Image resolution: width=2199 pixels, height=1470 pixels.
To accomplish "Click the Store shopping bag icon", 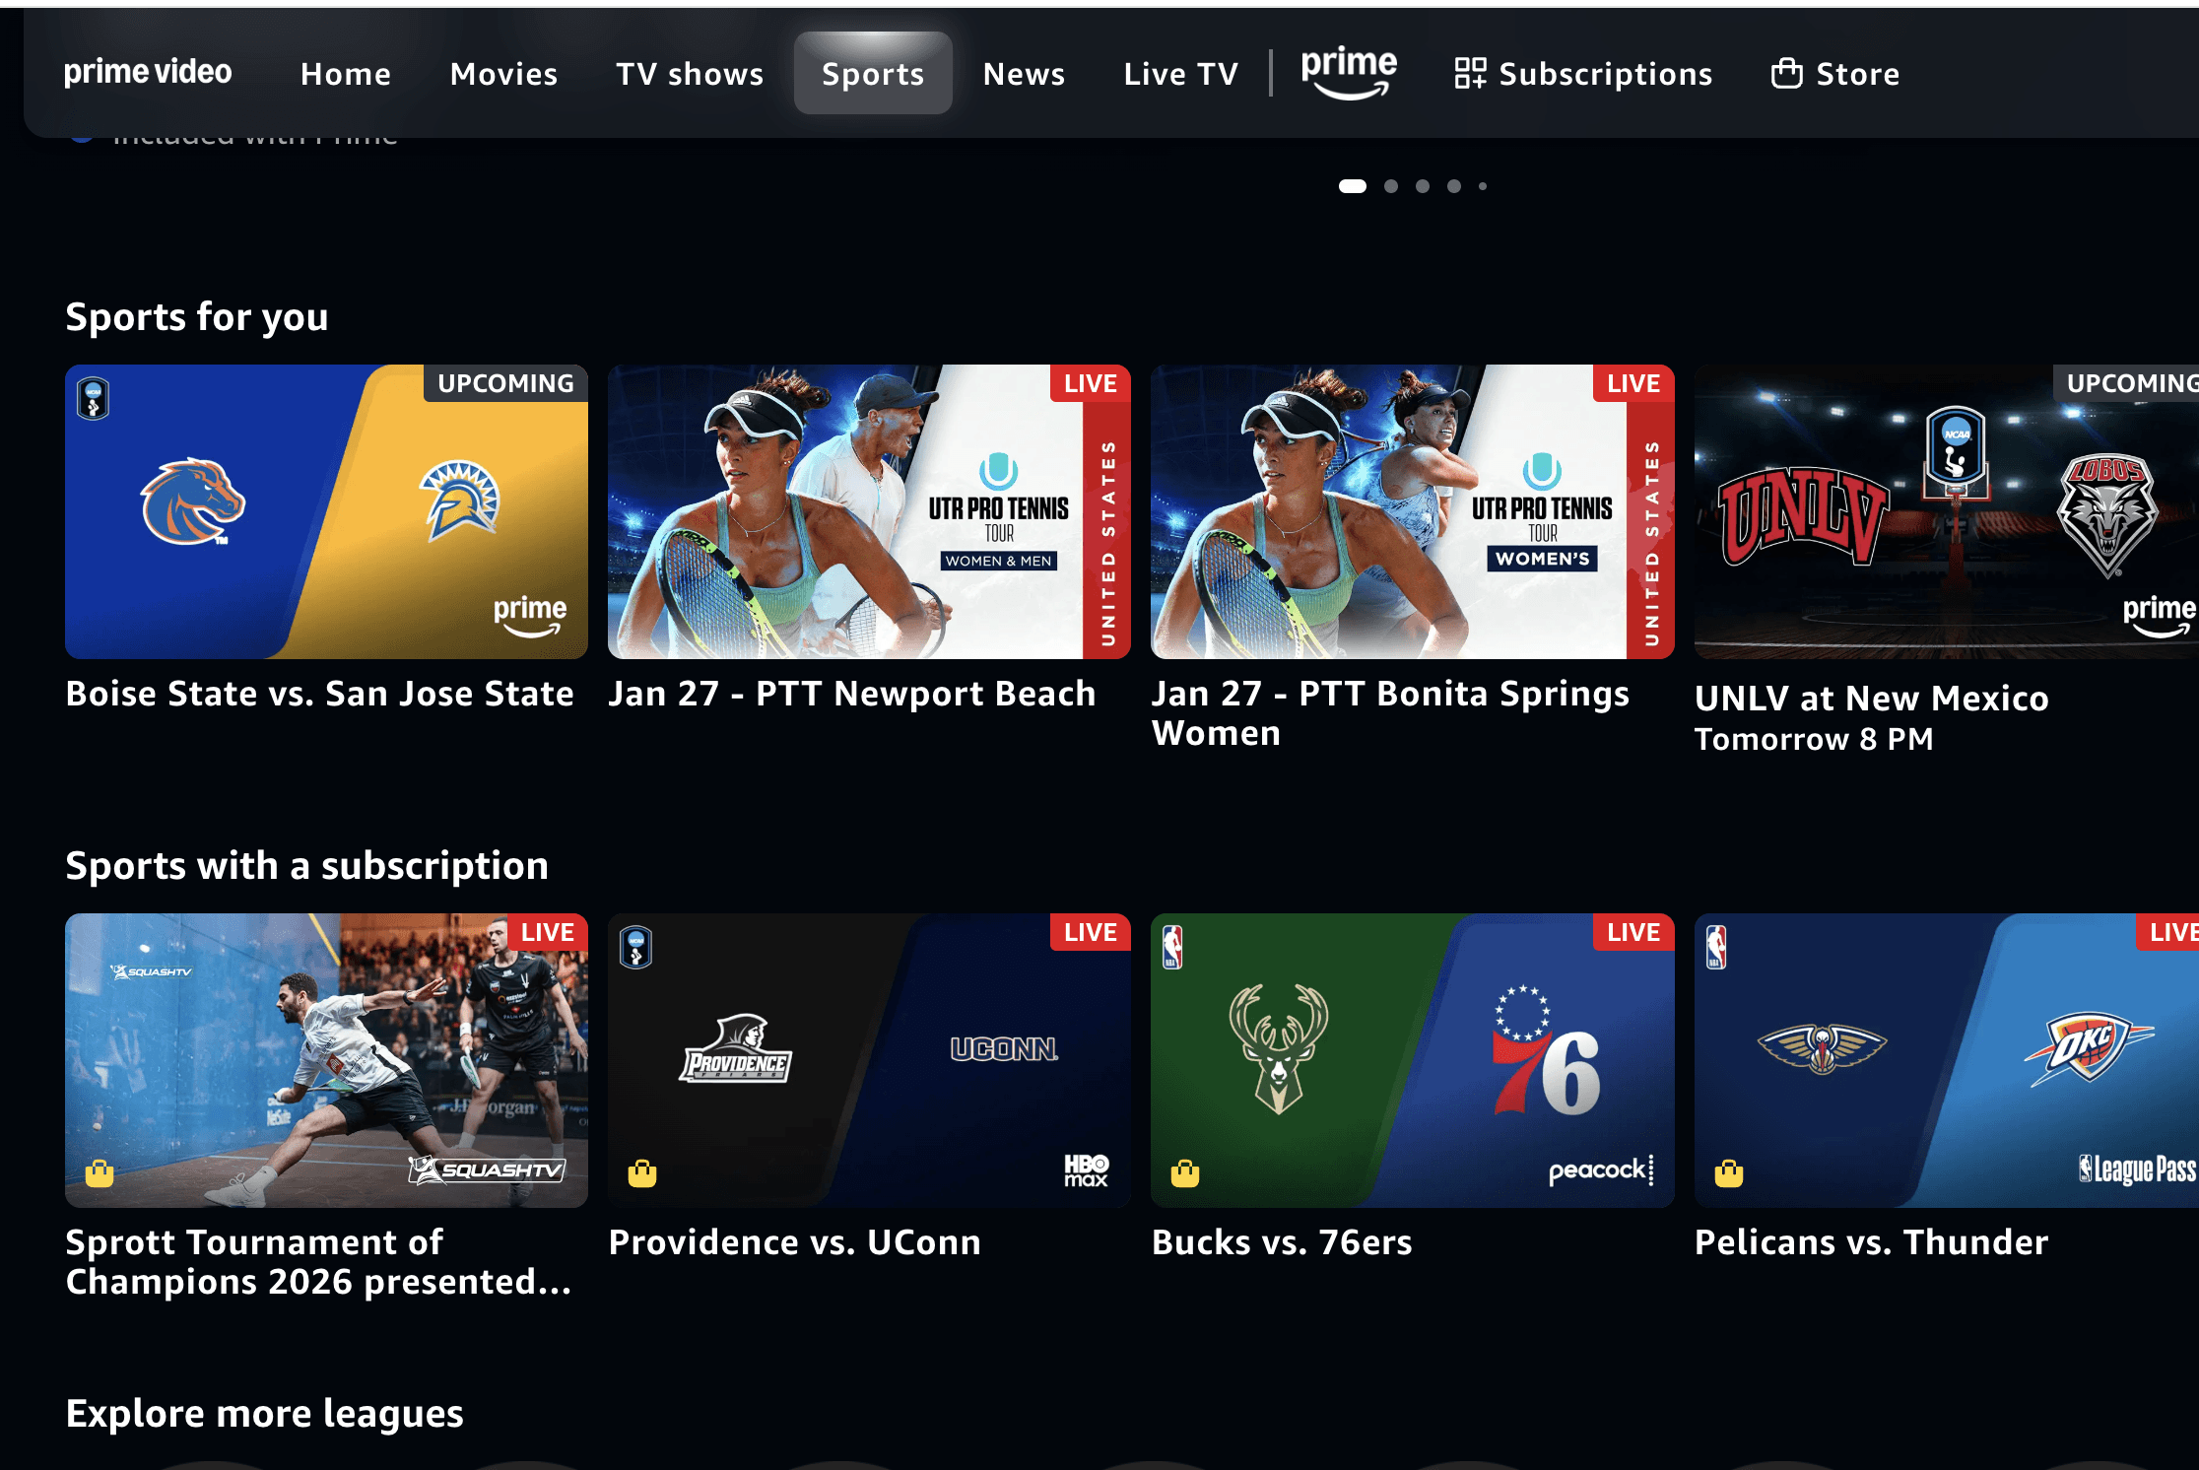I will click(x=1786, y=73).
